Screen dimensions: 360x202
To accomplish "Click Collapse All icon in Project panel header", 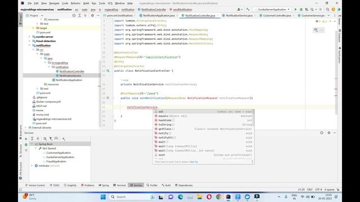I will point(85,15).
